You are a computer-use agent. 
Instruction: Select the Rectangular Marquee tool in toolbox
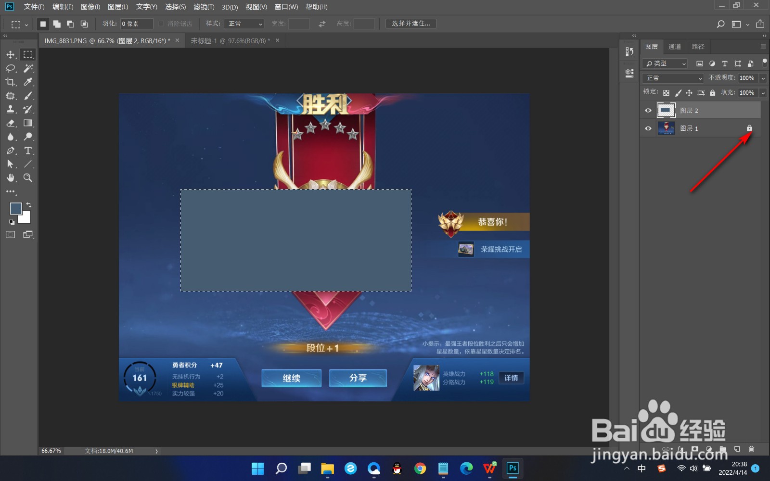[x=28, y=55]
